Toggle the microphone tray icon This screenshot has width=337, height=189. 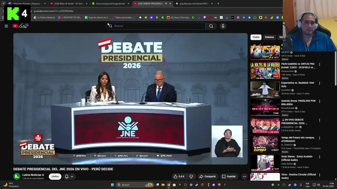[301, 185]
